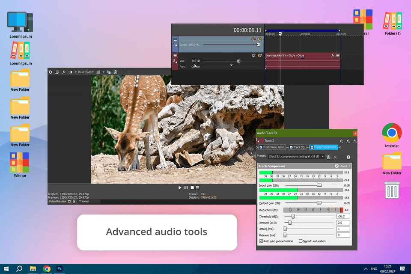
Task: Click the Amount value field 2.0
Action: point(343,223)
